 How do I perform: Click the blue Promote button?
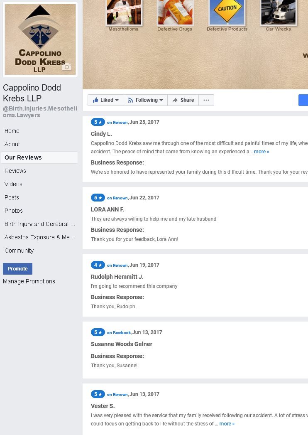[17, 269]
